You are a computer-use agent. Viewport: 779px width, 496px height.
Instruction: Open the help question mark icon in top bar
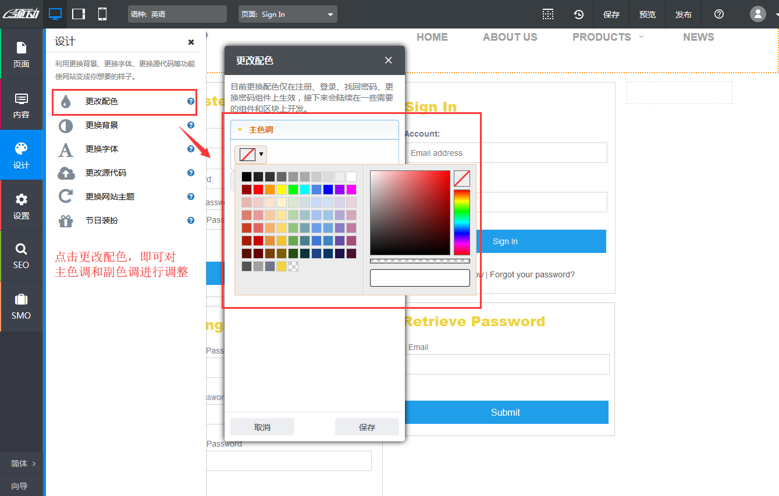719,15
